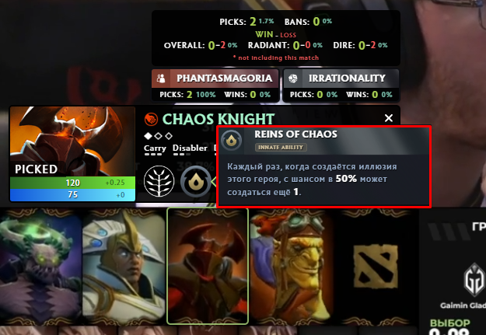Click the blue mana bar showing 75
This screenshot has height=335, width=486.
(72, 195)
